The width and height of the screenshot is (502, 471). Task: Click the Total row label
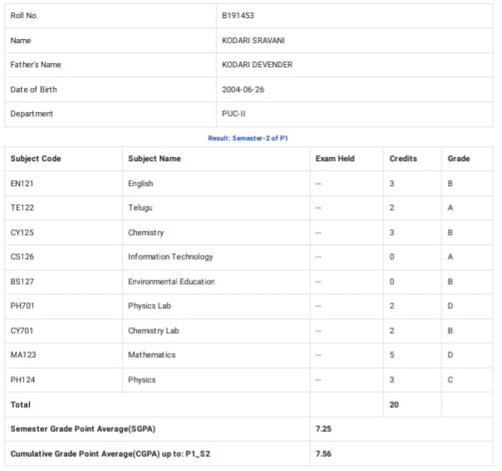pos(21,405)
